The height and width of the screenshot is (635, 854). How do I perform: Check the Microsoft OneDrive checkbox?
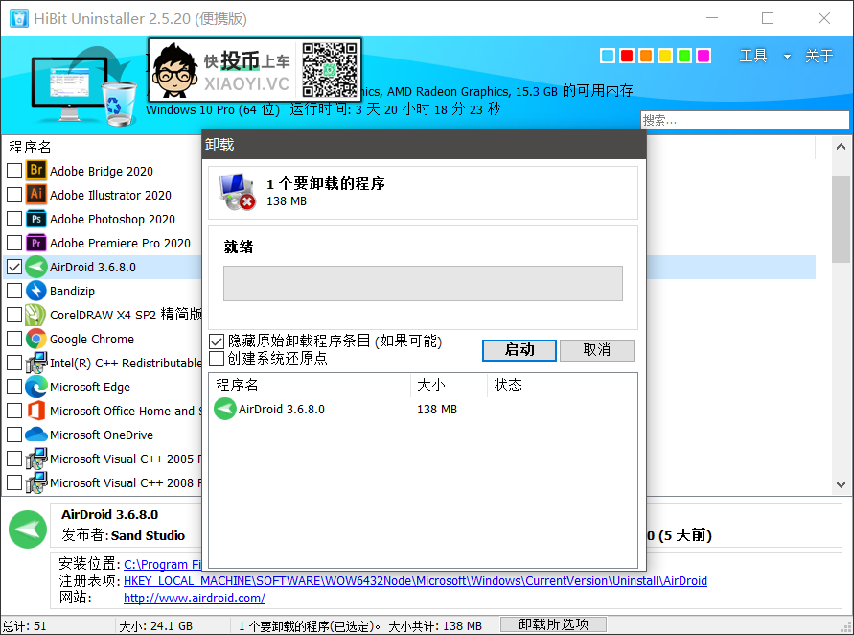coord(14,435)
